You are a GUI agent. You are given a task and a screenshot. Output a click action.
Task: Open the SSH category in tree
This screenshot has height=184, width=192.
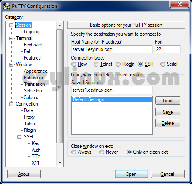click(x=28, y=137)
